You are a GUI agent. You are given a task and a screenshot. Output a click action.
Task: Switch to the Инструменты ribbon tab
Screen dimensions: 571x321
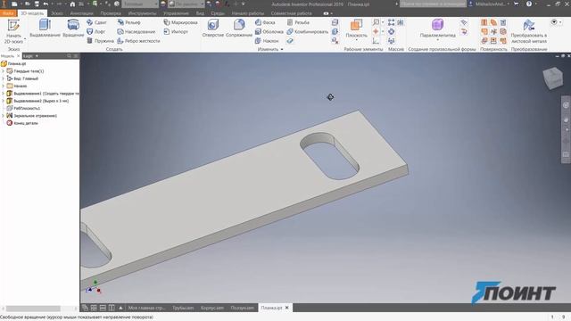click(142, 13)
